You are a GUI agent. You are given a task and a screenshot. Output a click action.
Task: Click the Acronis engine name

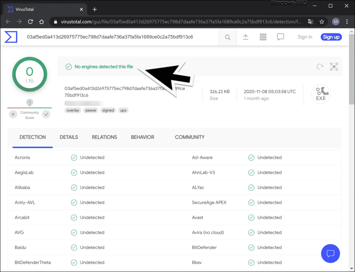23,157
